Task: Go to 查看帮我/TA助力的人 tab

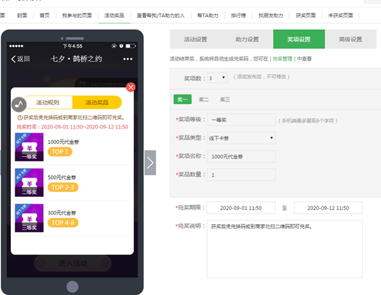Action: [x=161, y=15]
